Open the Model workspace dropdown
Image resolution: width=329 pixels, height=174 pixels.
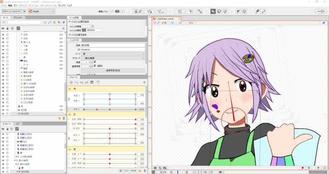pyautogui.click(x=42, y=11)
